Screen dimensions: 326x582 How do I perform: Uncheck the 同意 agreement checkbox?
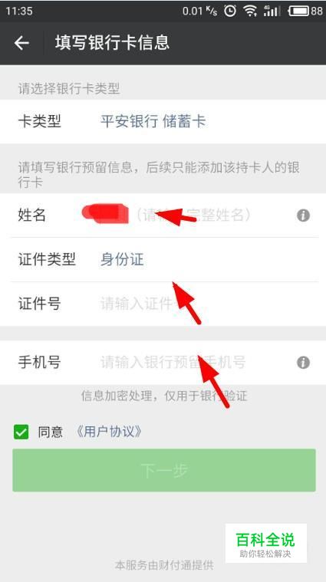(x=21, y=432)
